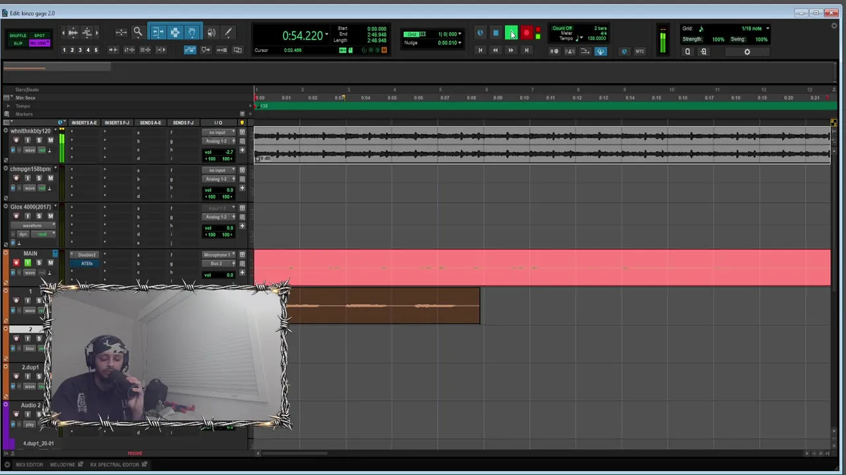Open the main counter format dropdown

[327, 34]
